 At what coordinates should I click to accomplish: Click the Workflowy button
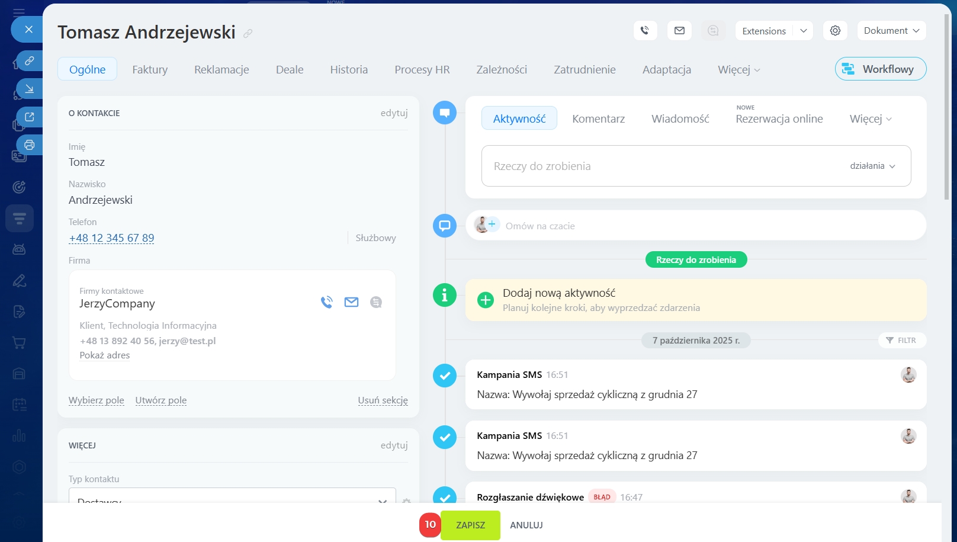click(x=880, y=69)
